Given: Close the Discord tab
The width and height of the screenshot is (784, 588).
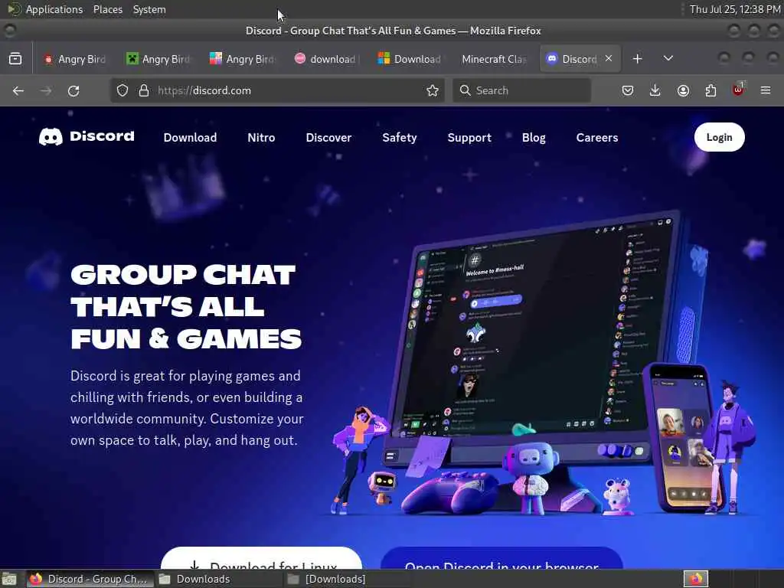Looking at the screenshot, I should pyautogui.click(x=609, y=58).
